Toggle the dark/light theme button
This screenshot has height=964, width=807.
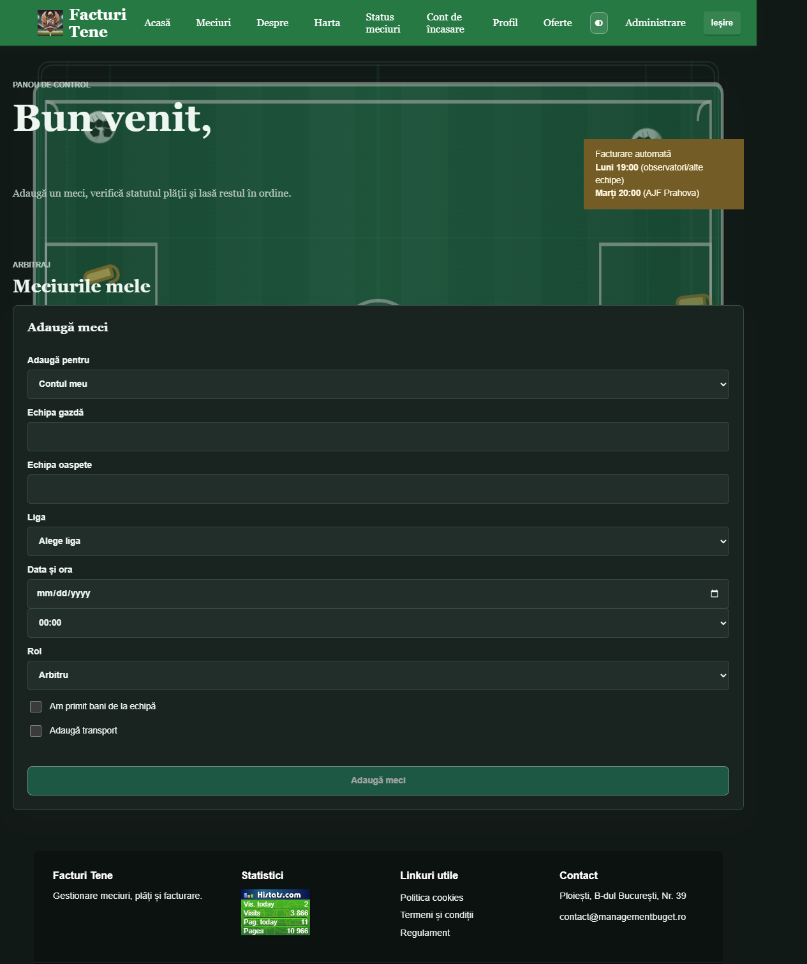pos(598,23)
